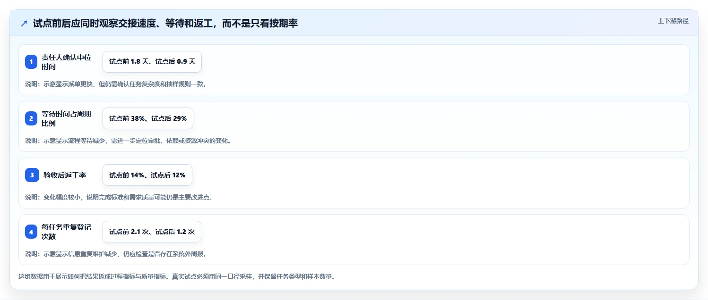708x300 pixels.
Task: Click note 示意显示流程等待减少
Action: 128,141
